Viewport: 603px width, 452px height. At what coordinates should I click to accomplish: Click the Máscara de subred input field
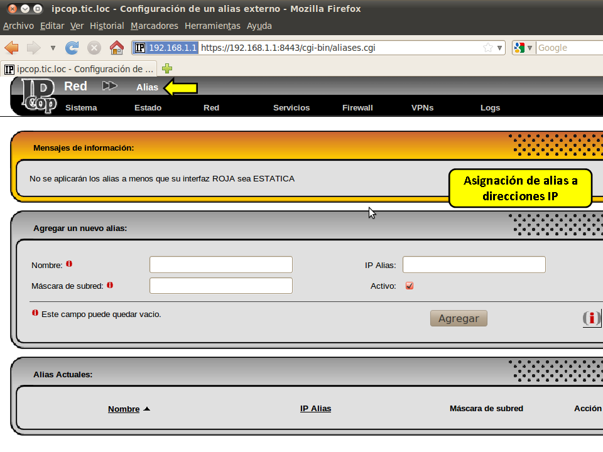(221, 286)
